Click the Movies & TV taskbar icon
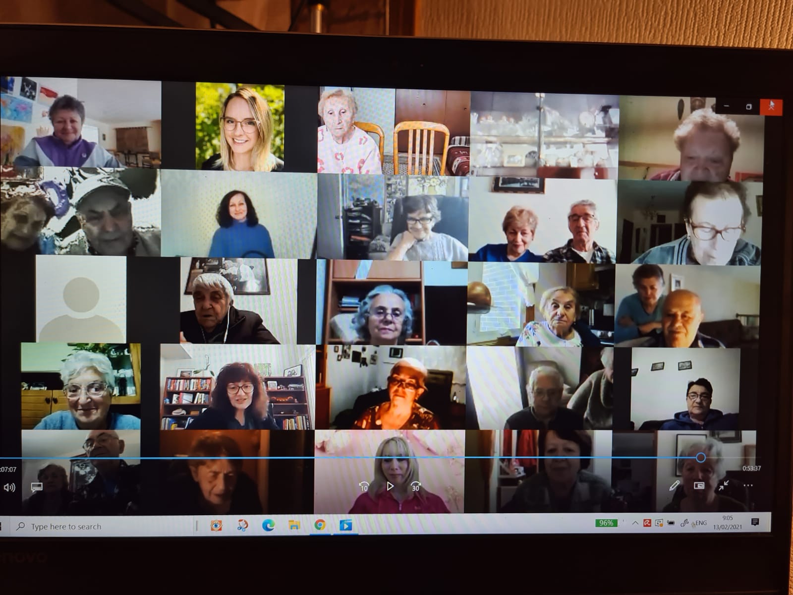This screenshot has width=793, height=595. (x=346, y=525)
